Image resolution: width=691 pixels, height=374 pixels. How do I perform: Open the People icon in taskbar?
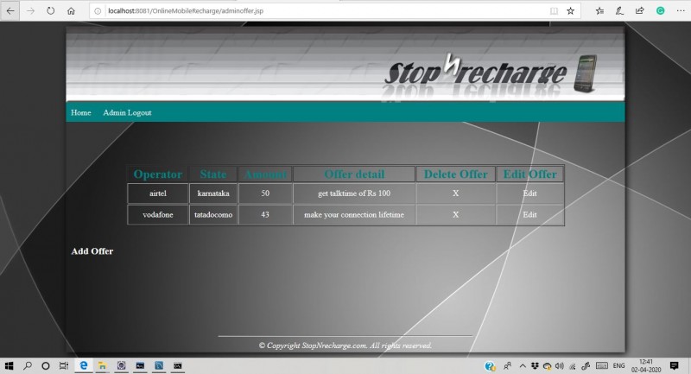pos(508,366)
